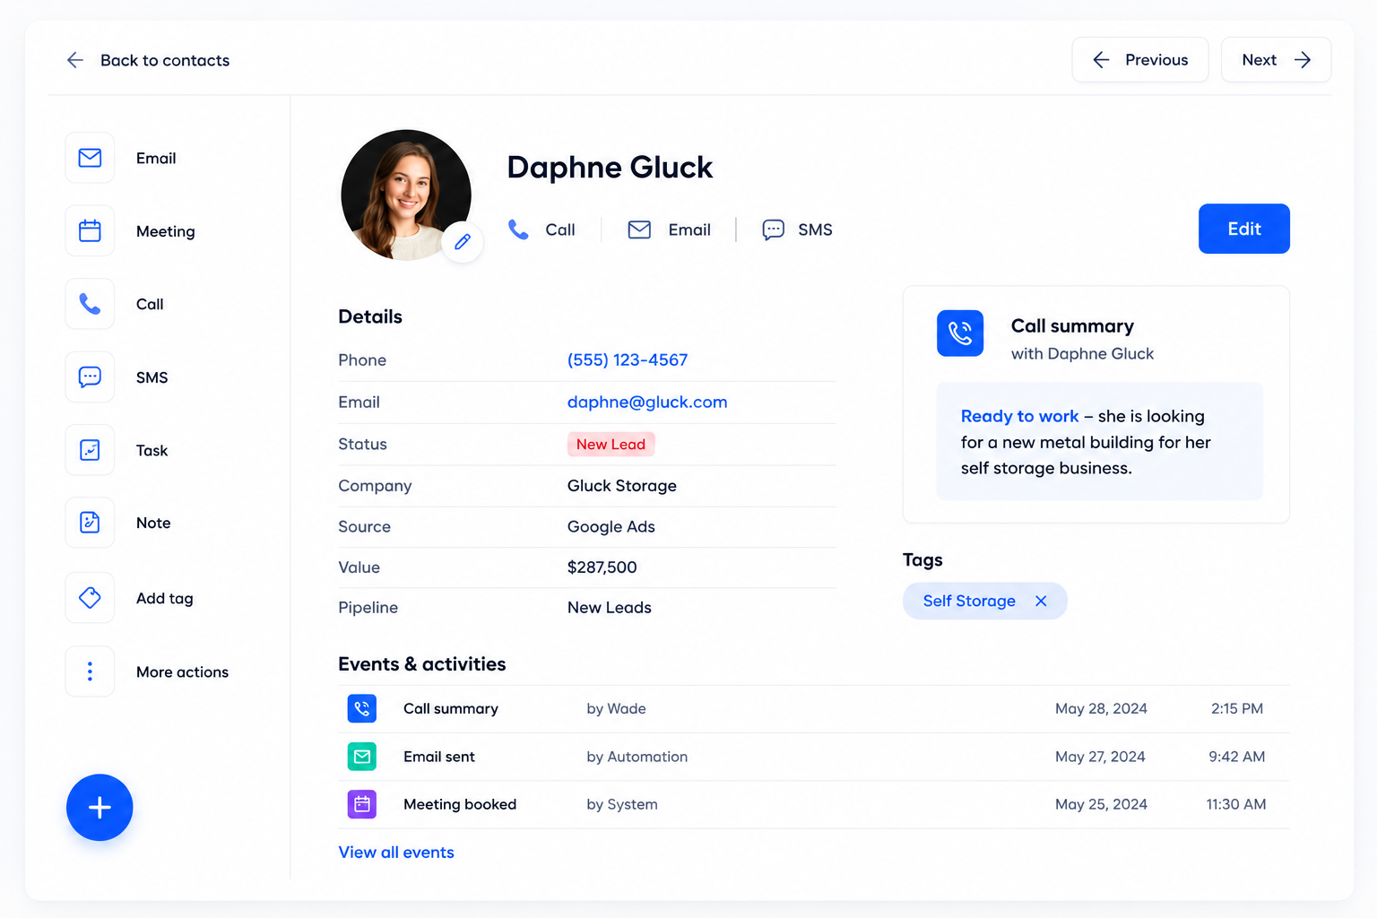Click the New Leads pipeline value
Image resolution: width=1377 pixels, height=918 pixels.
610,608
